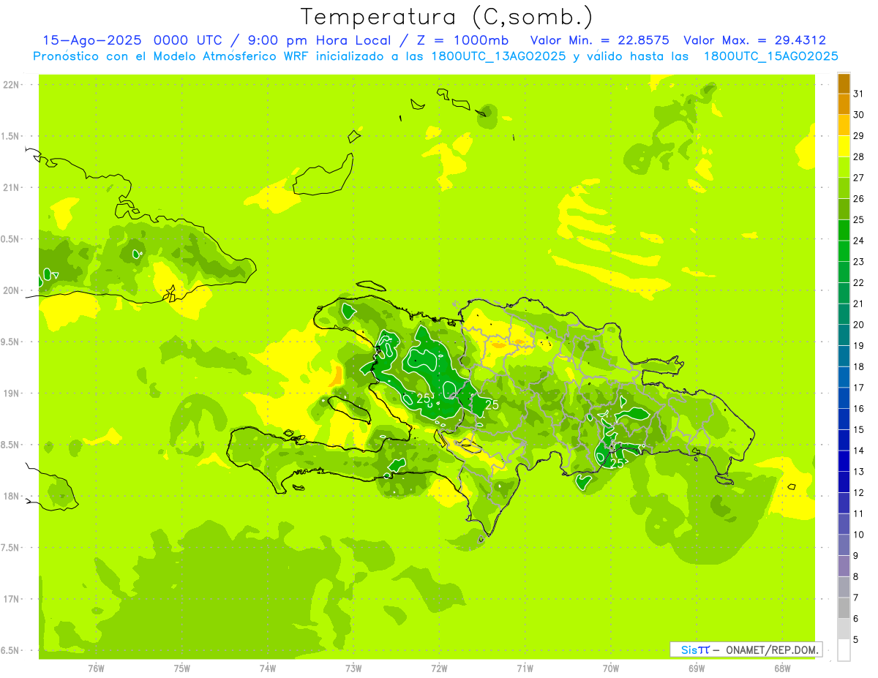Click the 70W longitude axis label
878x678 pixels.
click(610, 668)
